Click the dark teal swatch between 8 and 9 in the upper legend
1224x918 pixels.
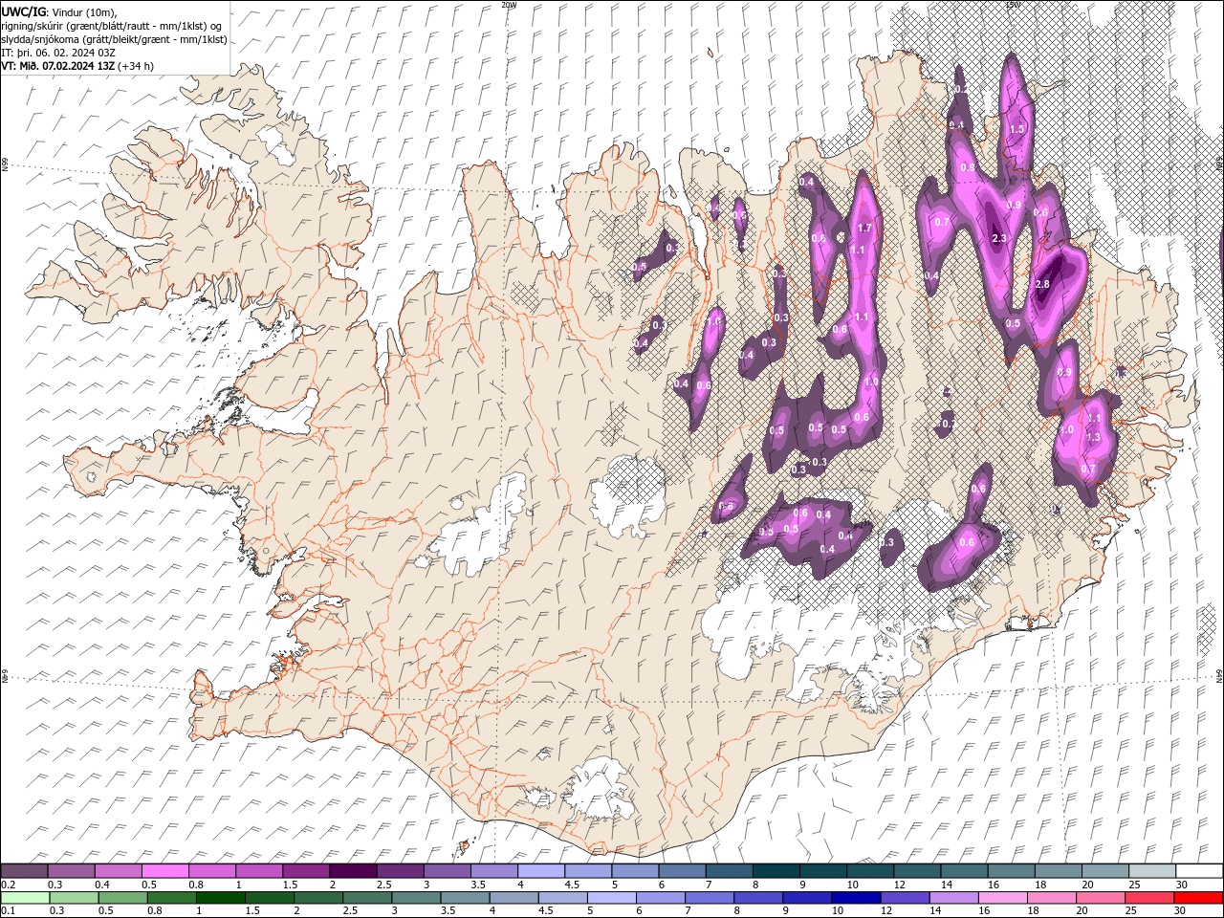point(776,871)
